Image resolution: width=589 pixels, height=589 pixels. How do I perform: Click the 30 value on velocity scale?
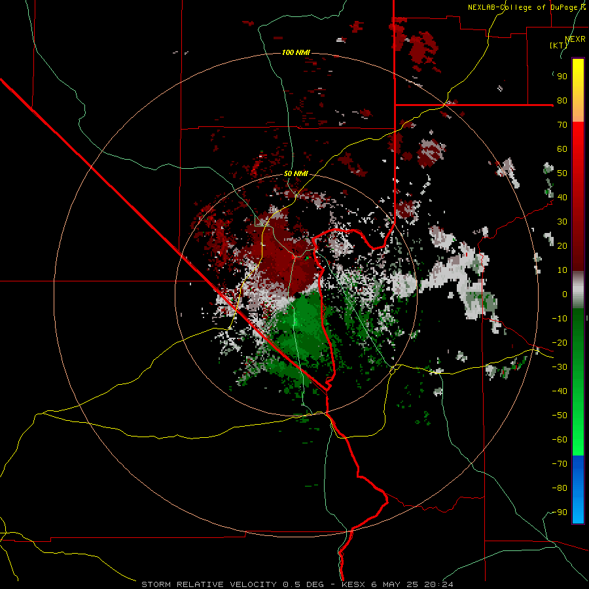point(562,222)
